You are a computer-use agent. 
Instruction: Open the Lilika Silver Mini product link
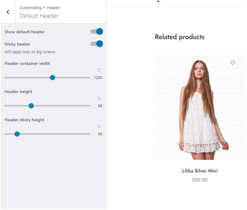[x=200, y=171]
